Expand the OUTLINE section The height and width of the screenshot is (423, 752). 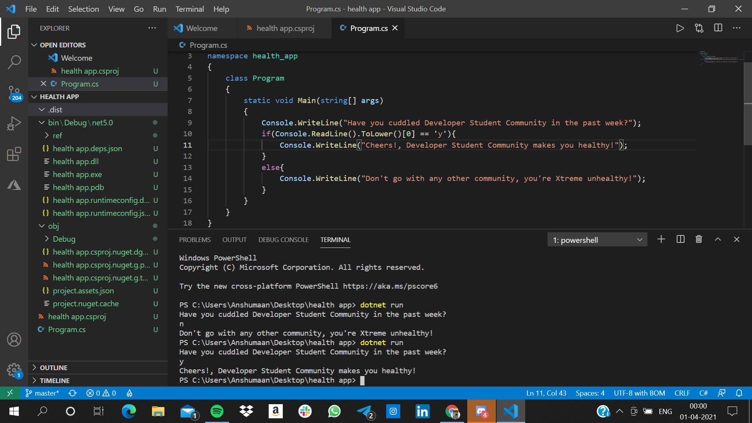point(54,367)
